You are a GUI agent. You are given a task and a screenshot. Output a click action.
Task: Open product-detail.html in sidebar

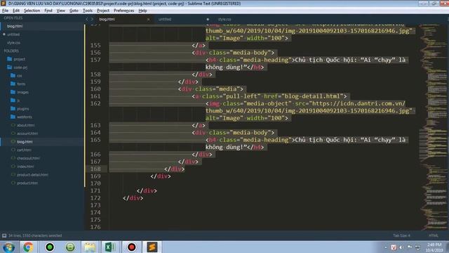[32, 175]
